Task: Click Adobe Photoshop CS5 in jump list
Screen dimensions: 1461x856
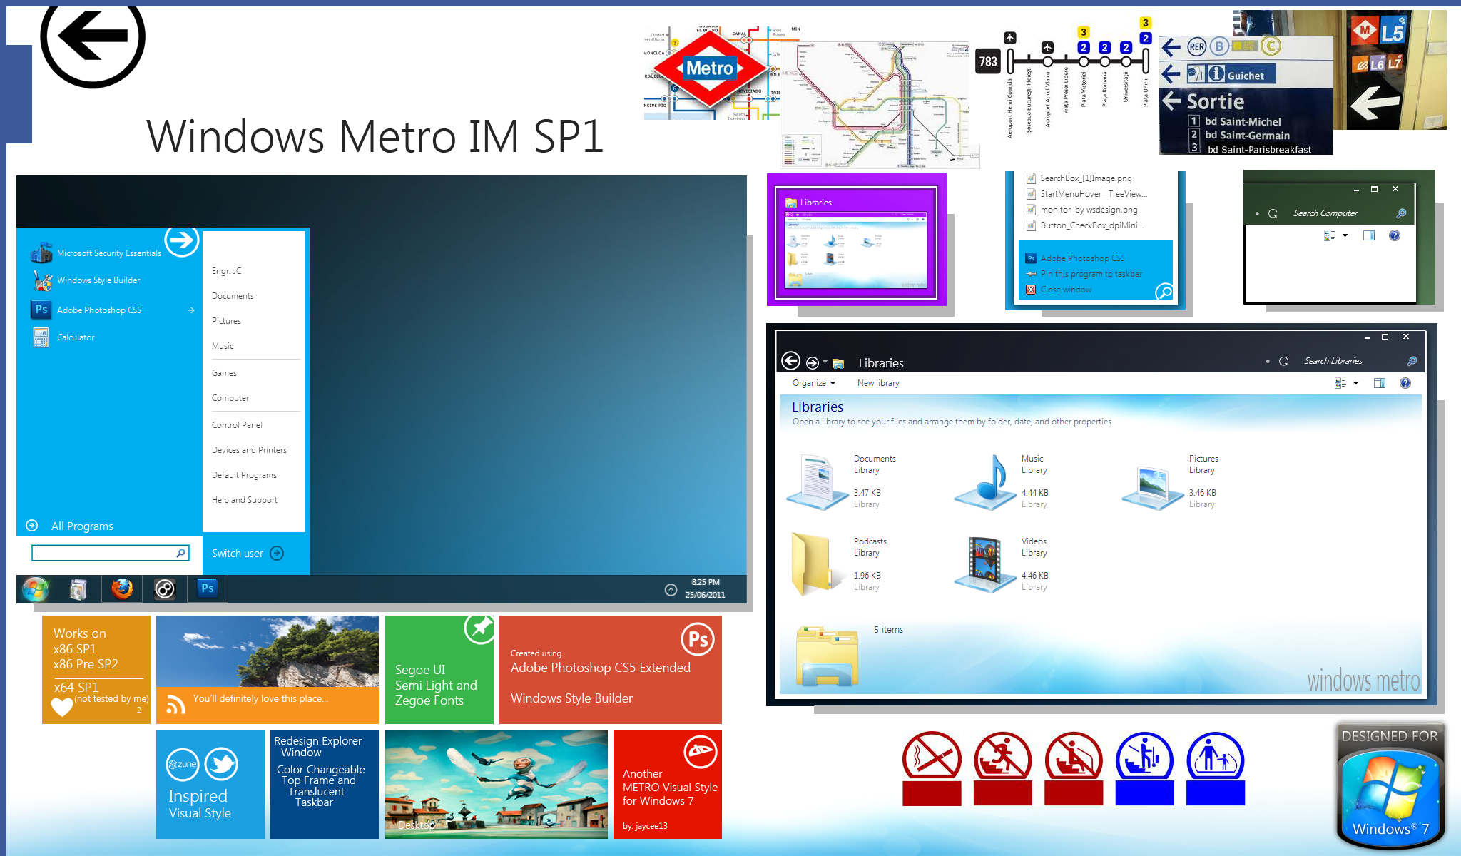Action: click(x=1075, y=258)
